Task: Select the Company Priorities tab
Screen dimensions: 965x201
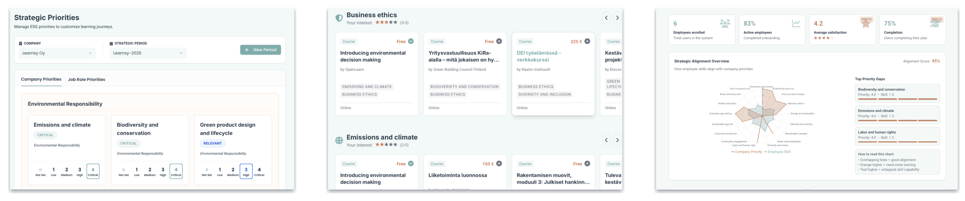Action: [x=41, y=79]
